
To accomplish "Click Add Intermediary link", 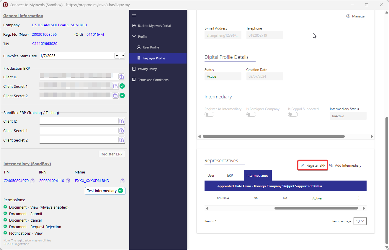I will click(x=345, y=165).
